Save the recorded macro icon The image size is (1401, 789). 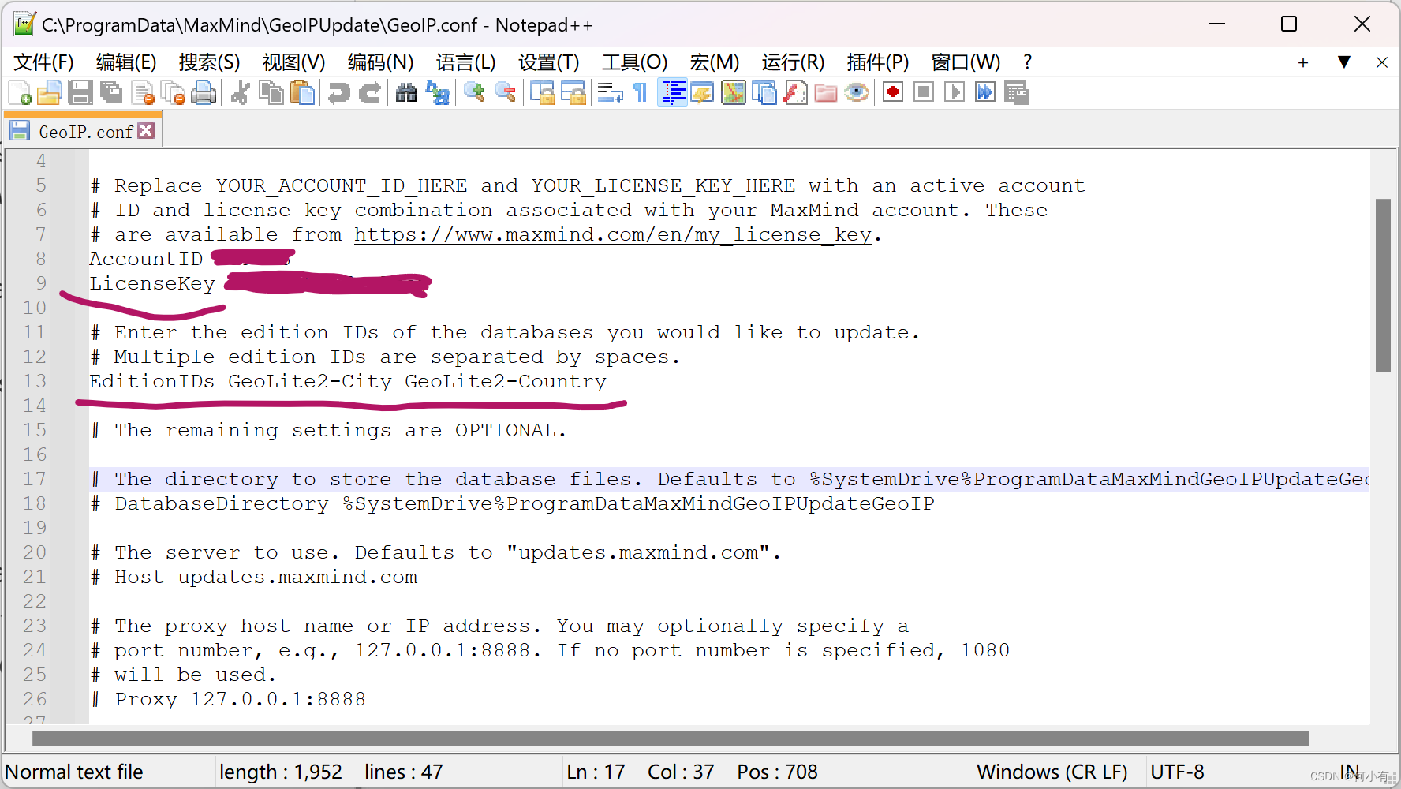point(1017,93)
